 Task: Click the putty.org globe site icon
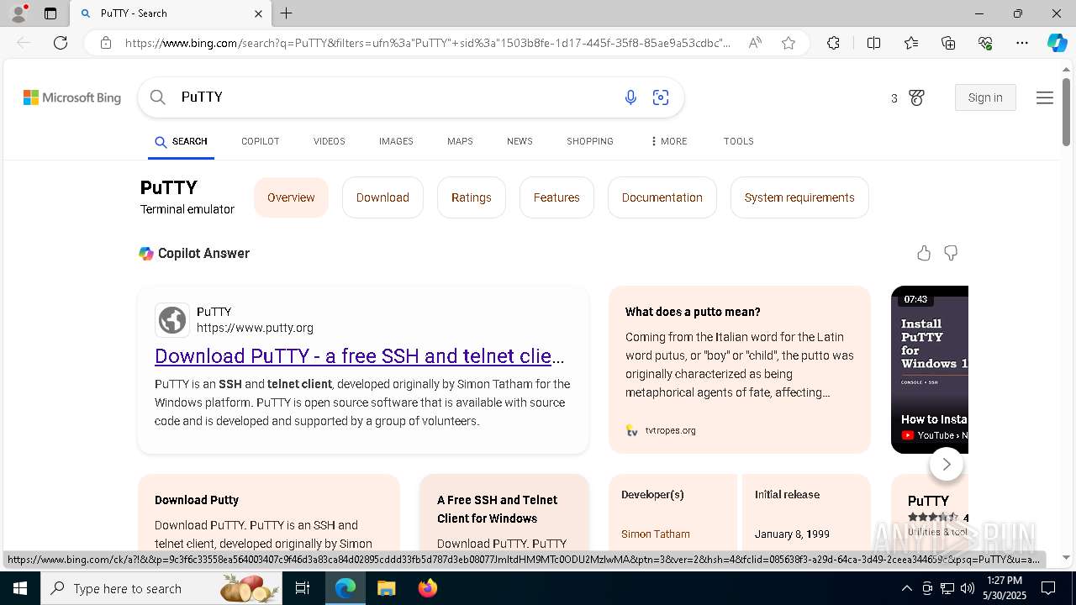[172, 320]
